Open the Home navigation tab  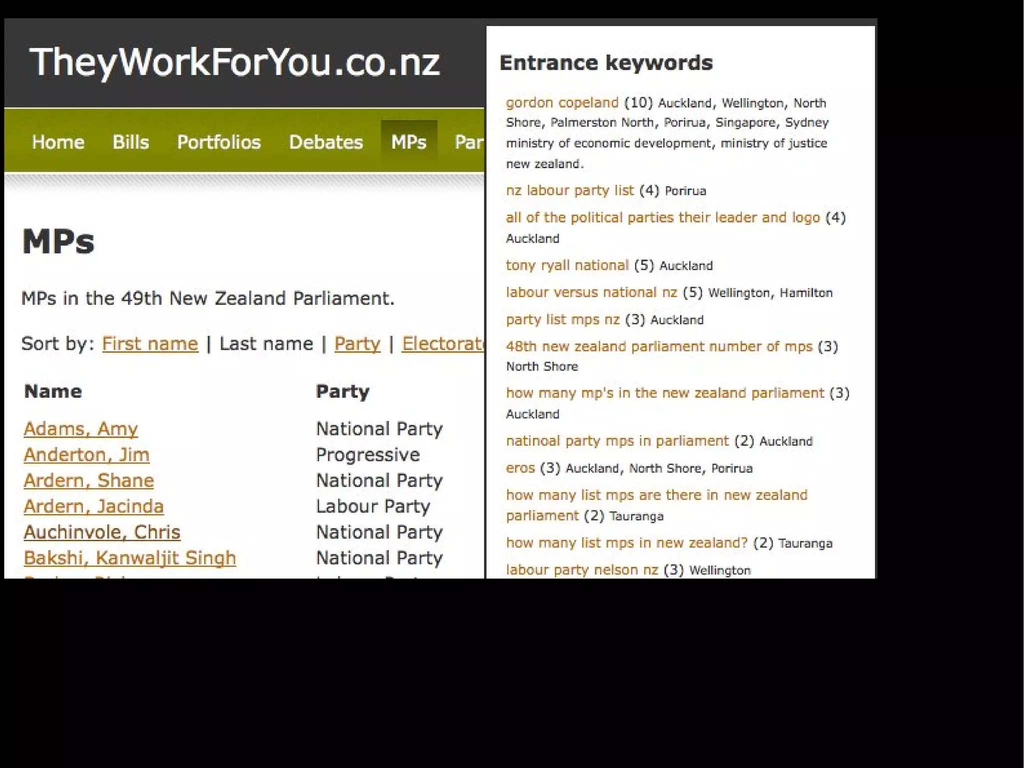pyautogui.click(x=58, y=143)
